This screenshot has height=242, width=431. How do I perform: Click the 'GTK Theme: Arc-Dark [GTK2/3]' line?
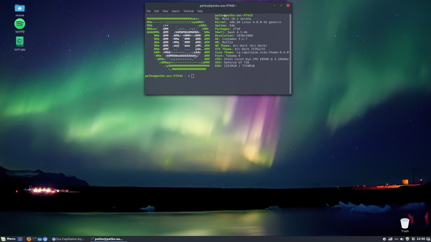point(240,49)
